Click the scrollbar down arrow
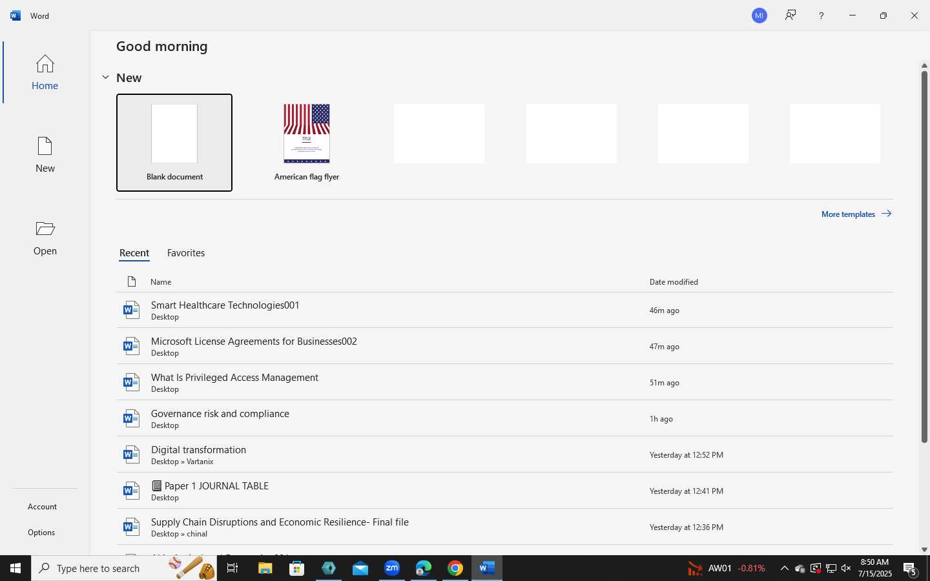 click(x=924, y=549)
